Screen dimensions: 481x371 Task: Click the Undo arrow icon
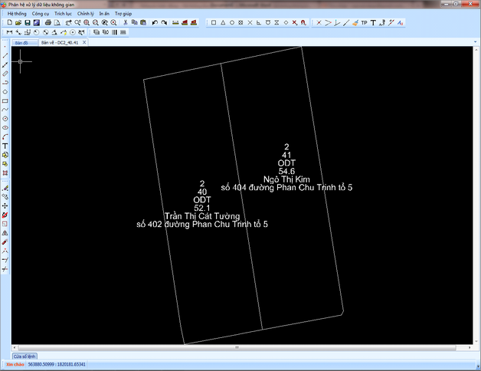pos(154,23)
